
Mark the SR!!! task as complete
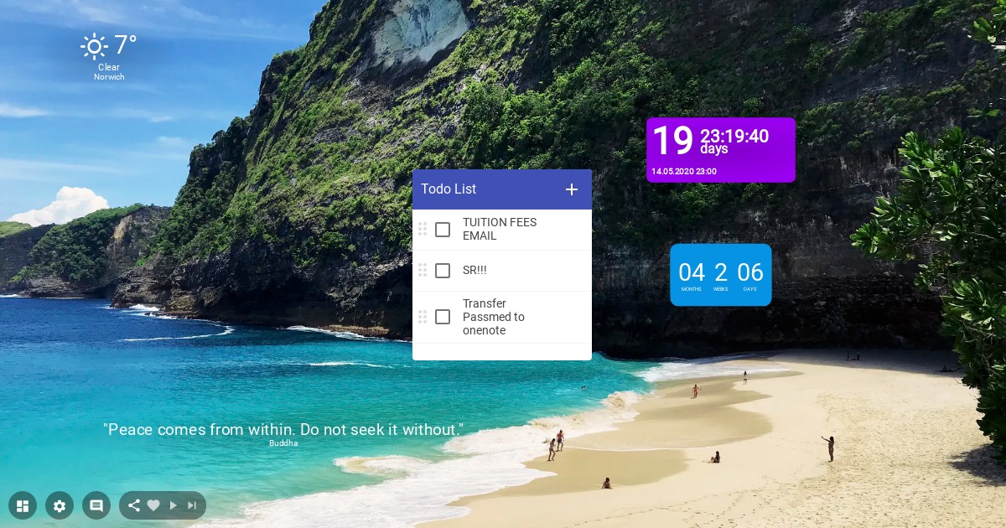point(443,271)
